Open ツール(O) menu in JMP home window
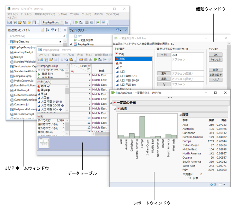 click(87, 14)
